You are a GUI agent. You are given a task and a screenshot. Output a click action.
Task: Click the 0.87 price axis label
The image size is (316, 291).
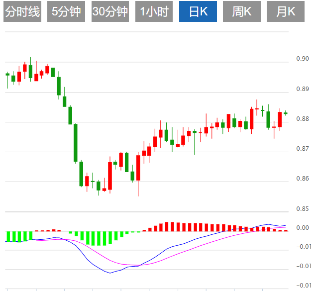tap(303, 148)
